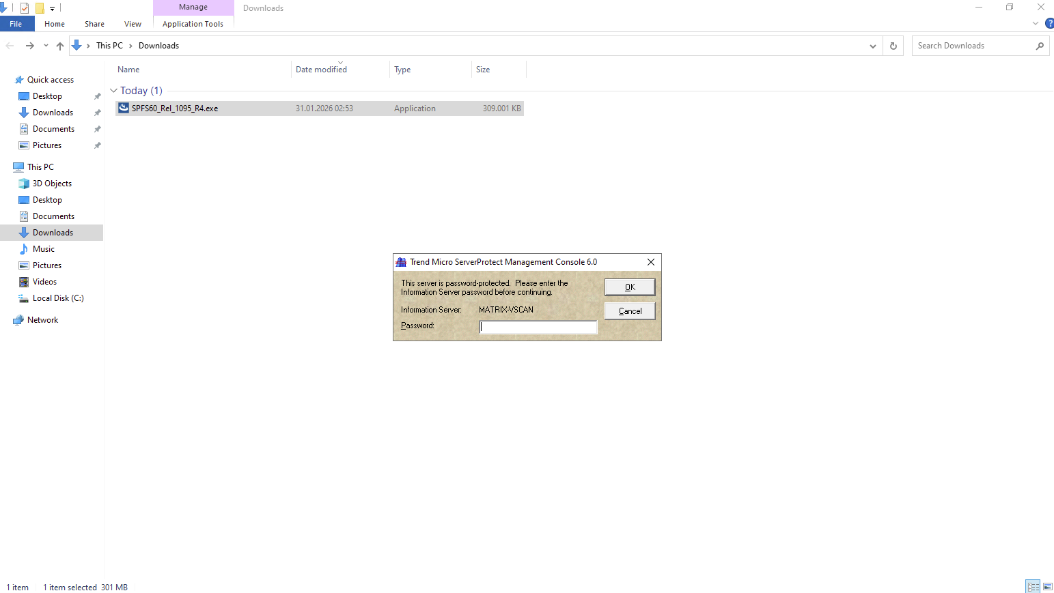Open Downloads under This PC
Image resolution: width=1054 pixels, height=593 pixels.
tap(53, 233)
